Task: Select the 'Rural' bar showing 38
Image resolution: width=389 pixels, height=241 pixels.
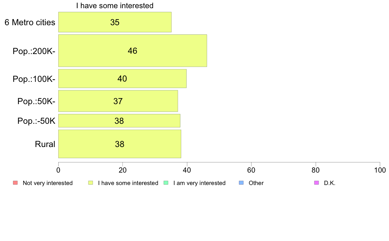Action: point(120,144)
